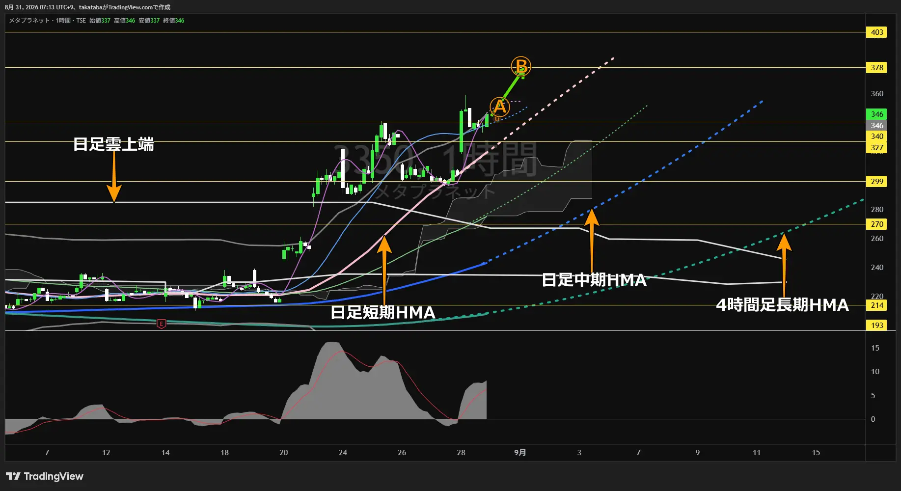Select the orange circled B marker
901x491 pixels.
521,66
